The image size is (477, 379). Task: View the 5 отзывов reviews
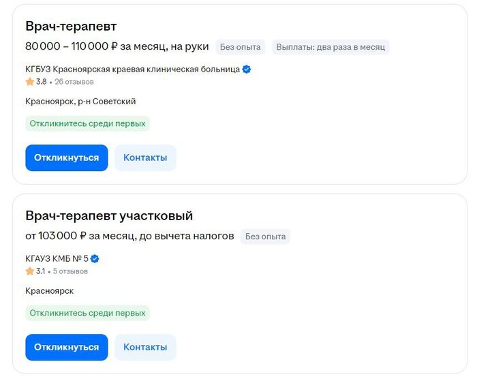[x=70, y=271]
